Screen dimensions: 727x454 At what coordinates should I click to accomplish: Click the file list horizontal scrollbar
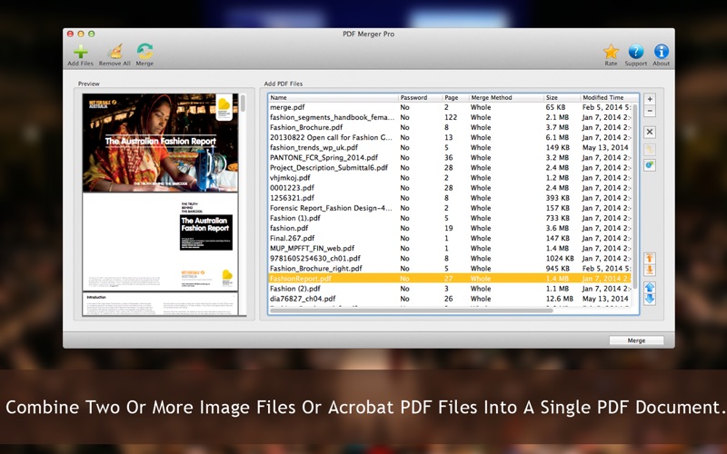409,311
